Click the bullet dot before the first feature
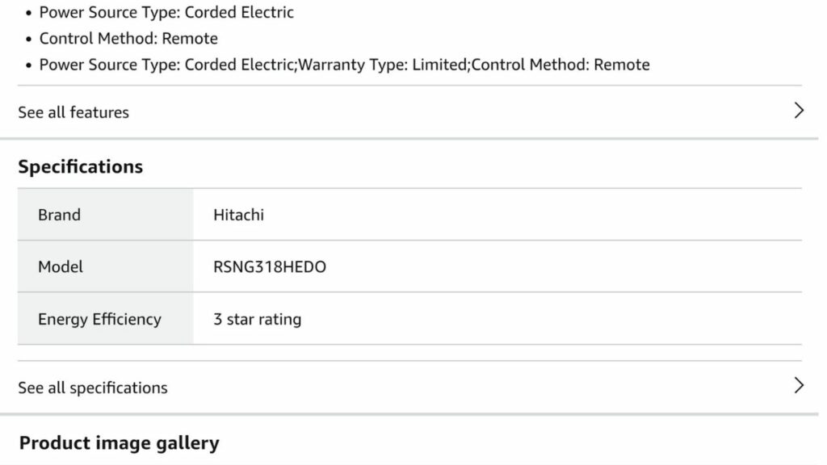Viewport: 827px width, 465px height. pyautogui.click(x=29, y=14)
